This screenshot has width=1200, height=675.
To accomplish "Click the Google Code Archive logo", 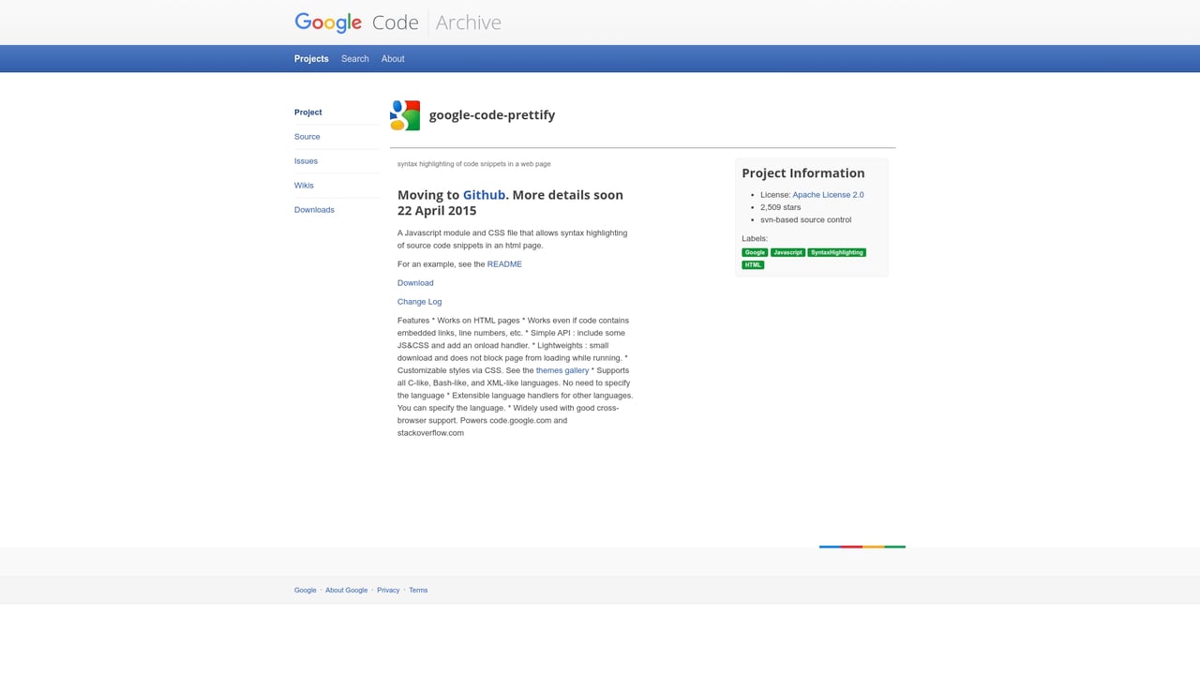I will click(397, 22).
